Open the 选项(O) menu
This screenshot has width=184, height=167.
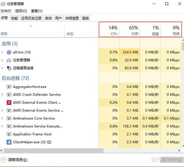pos(21,11)
